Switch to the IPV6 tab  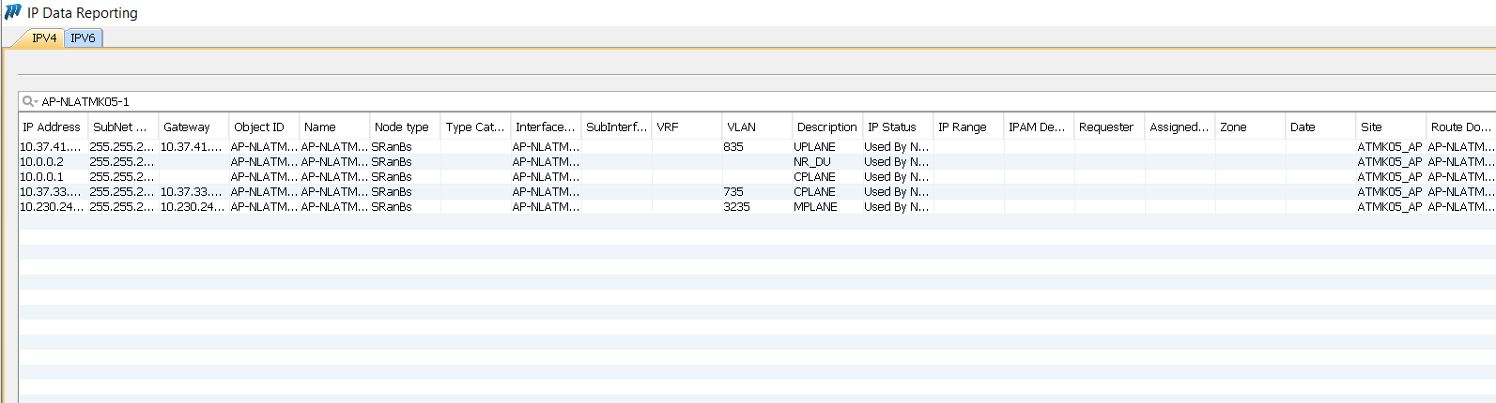pyautogui.click(x=83, y=38)
